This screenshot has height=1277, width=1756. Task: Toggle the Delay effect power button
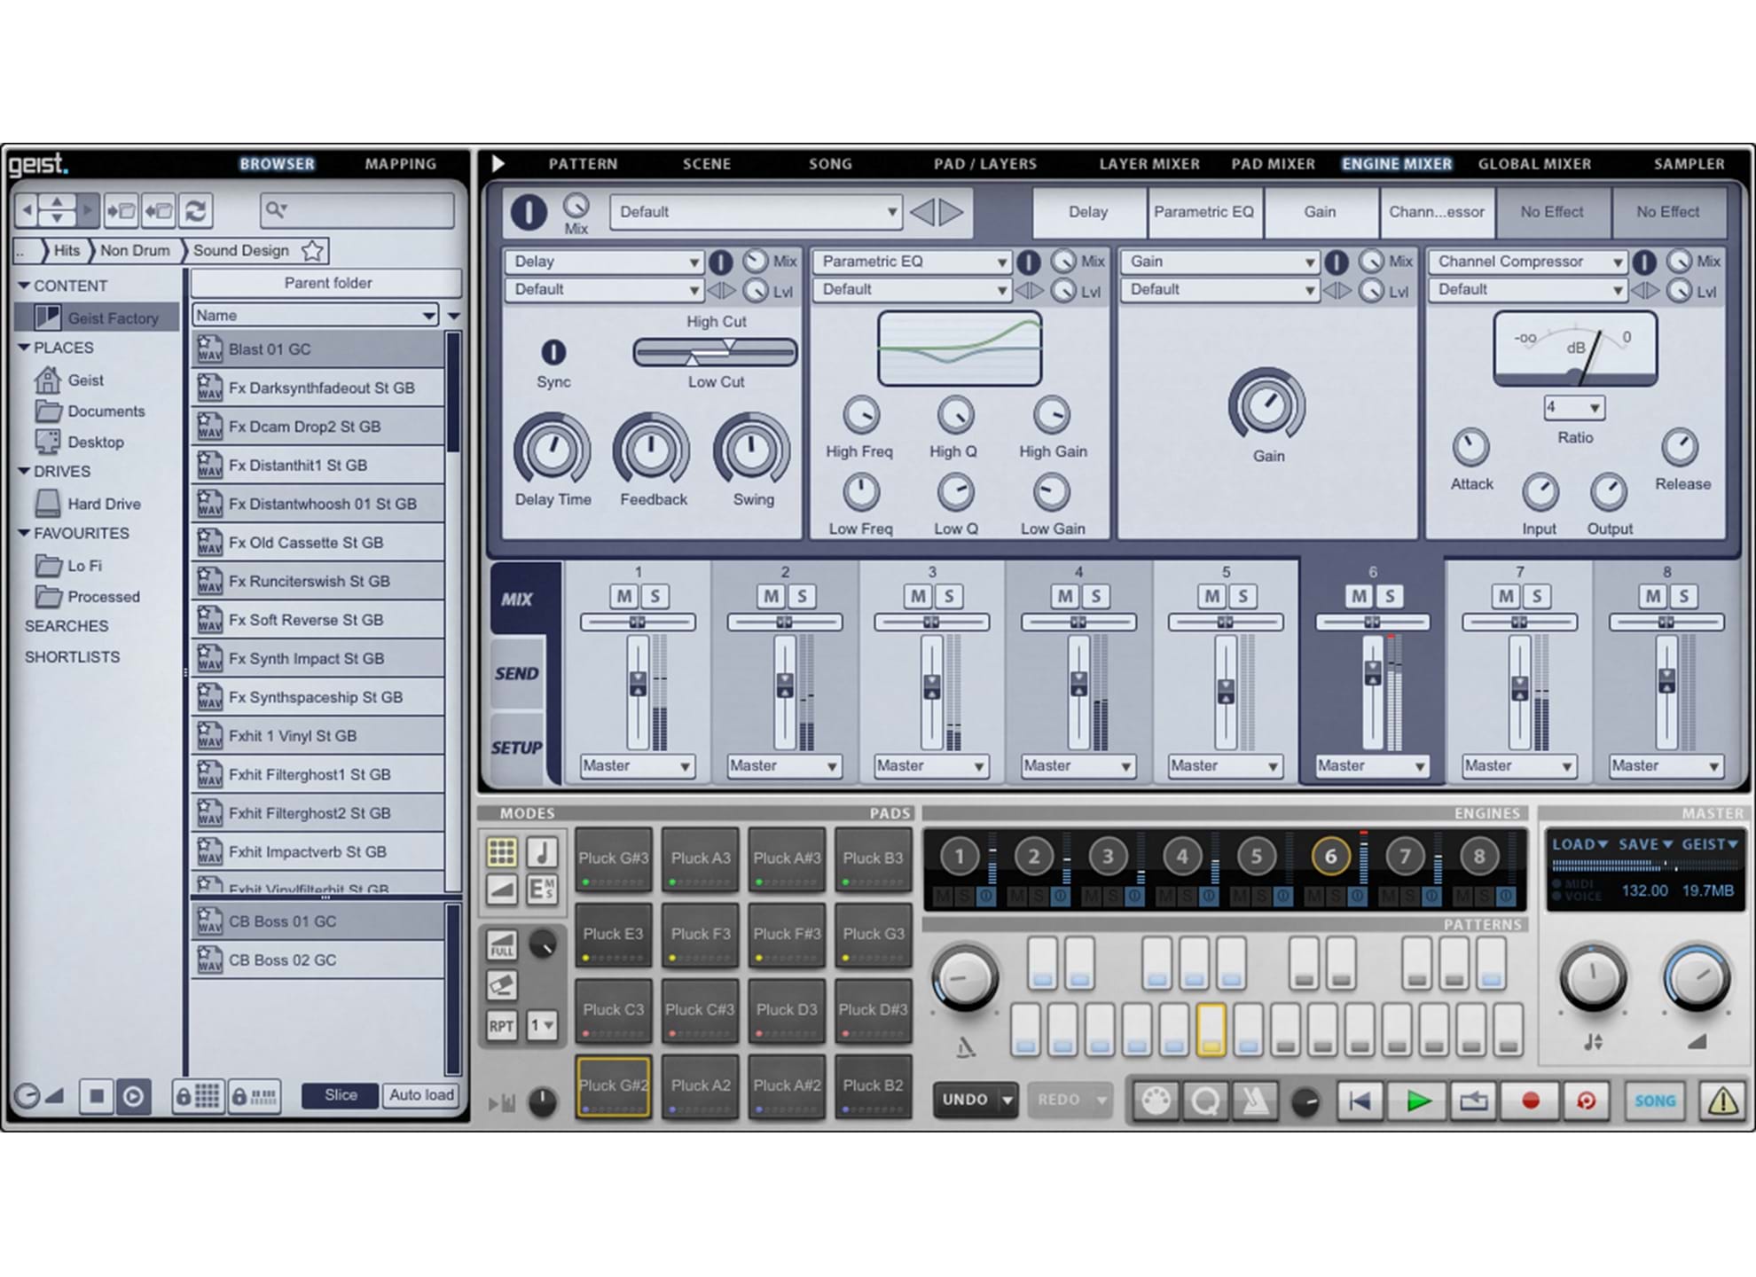point(720,262)
